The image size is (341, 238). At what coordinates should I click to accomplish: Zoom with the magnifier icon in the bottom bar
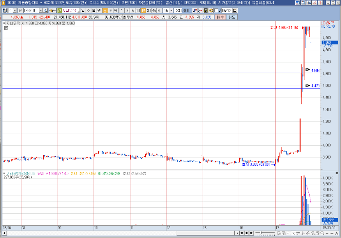(x=322, y=233)
